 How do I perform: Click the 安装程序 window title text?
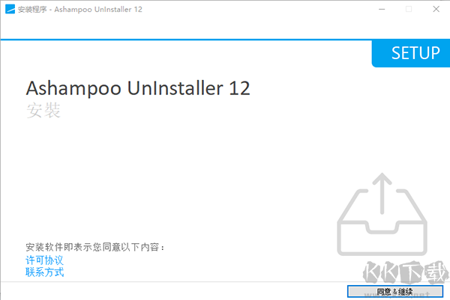pyautogui.click(x=32, y=10)
